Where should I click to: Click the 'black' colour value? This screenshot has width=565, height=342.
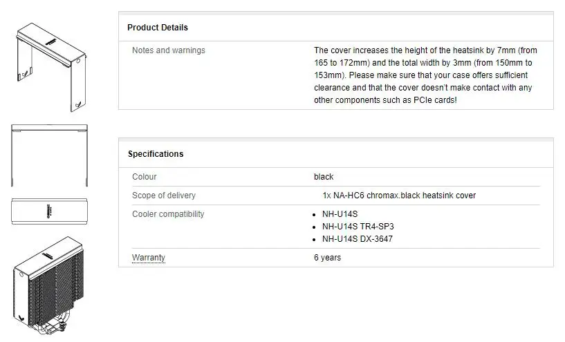324,177
